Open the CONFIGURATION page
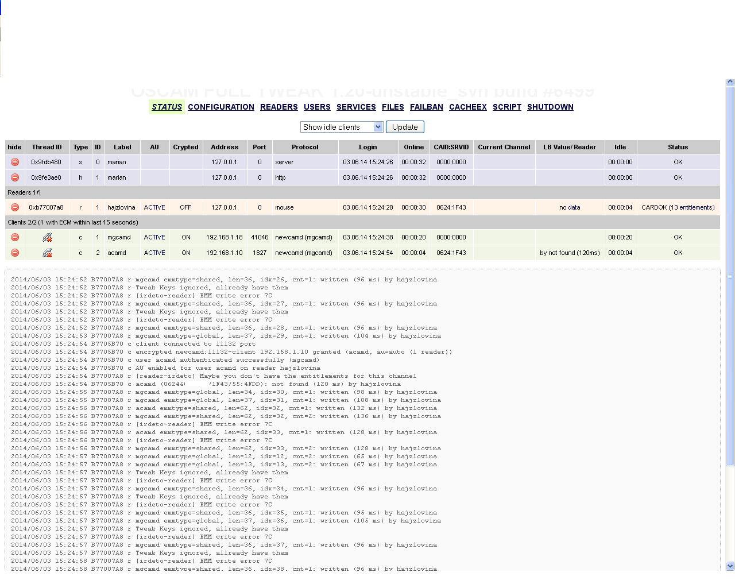This screenshot has height=588, width=735. click(220, 107)
